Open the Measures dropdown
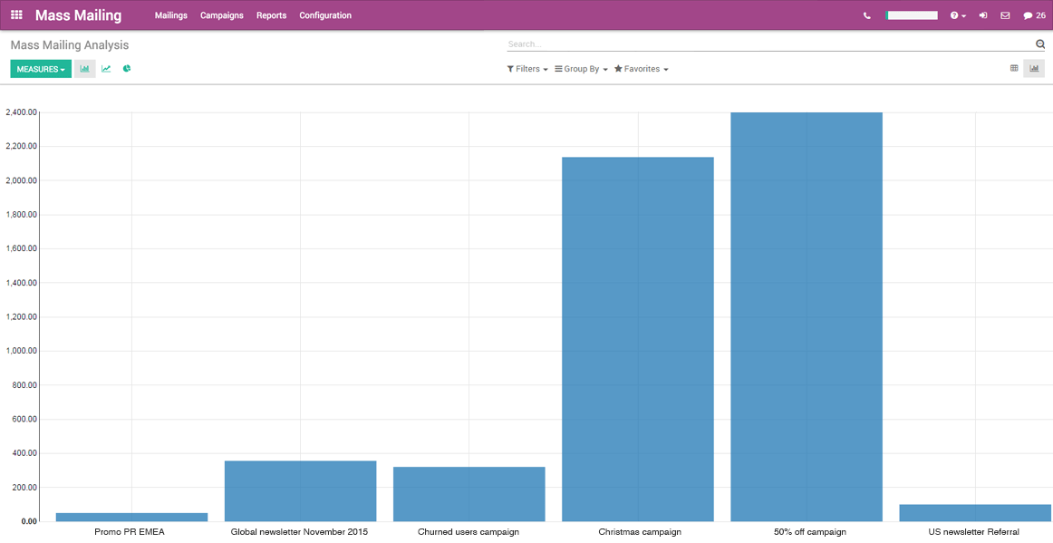 point(40,68)
